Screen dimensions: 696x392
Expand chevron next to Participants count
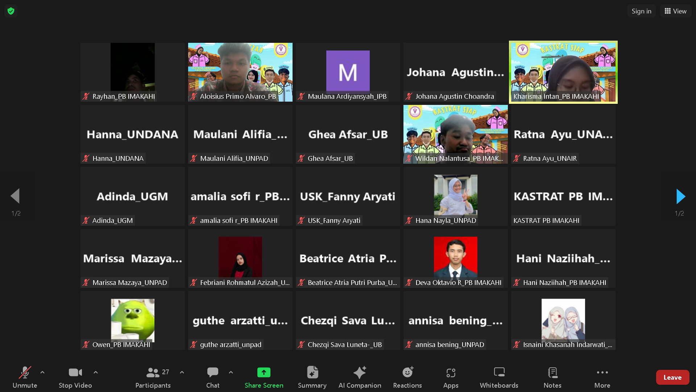[x=182, y=372]
